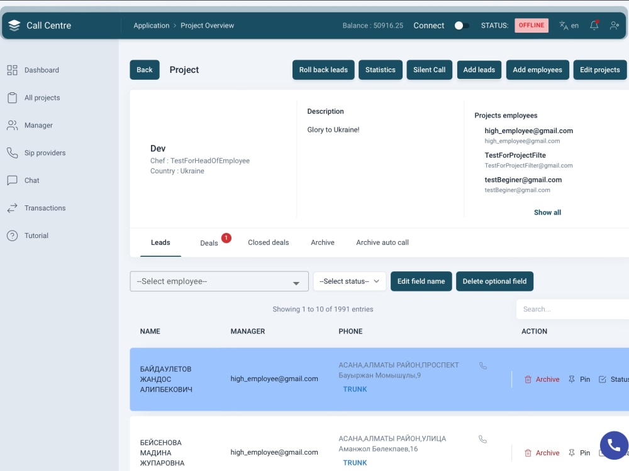
Task: Open Chat in the sidebar
Action: click(x=31, y=180)
